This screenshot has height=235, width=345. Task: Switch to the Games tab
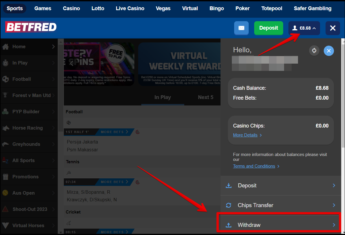coord(43,8)
